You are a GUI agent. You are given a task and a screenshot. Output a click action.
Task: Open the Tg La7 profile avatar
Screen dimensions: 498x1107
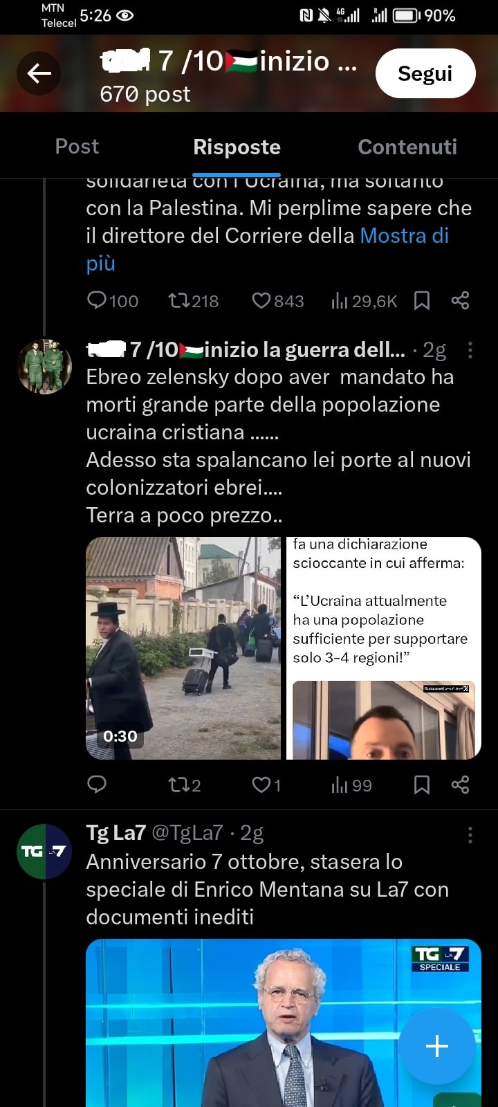click(x=44, y=852)
